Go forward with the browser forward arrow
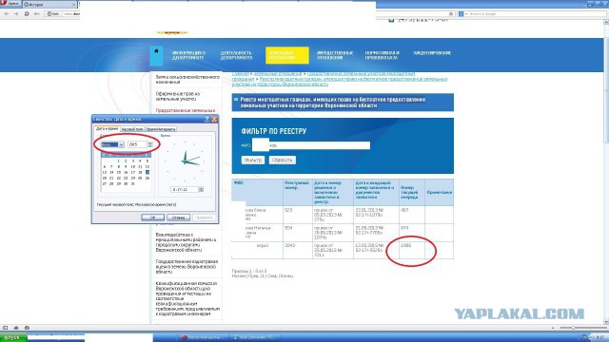This screenshot has width=609, height=342. 16,13
